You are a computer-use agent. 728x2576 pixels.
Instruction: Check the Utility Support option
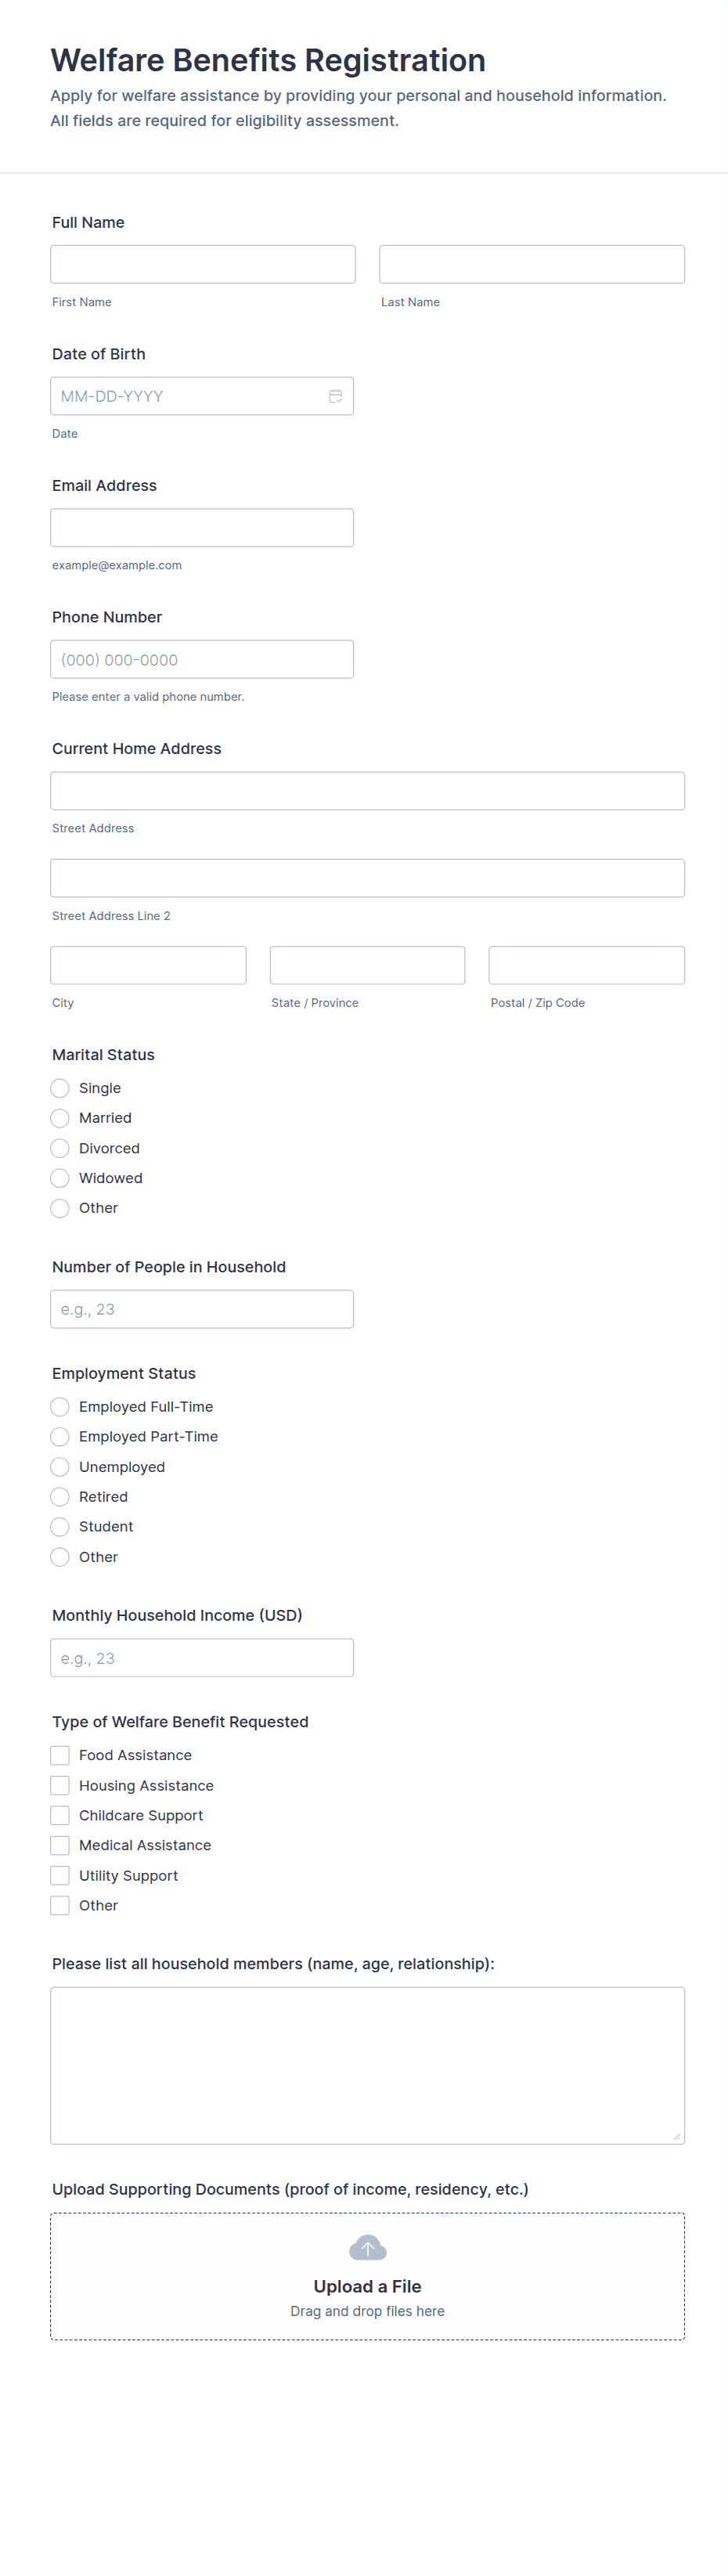point(60,1875)
